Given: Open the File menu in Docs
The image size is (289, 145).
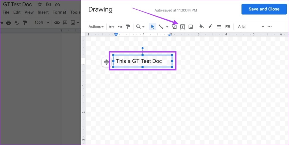Looking at the screenshot, I should tap(6, 12).
